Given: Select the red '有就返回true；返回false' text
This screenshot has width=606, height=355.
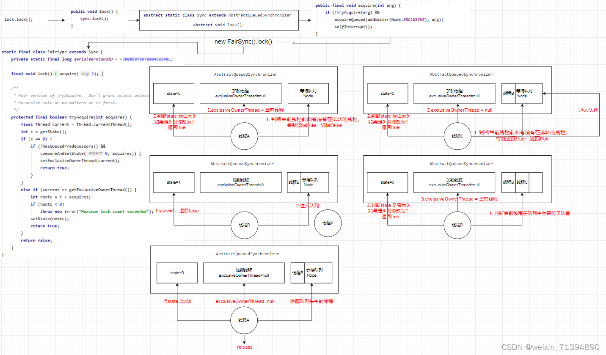Looking at the screenshot, I should [314, 125].
